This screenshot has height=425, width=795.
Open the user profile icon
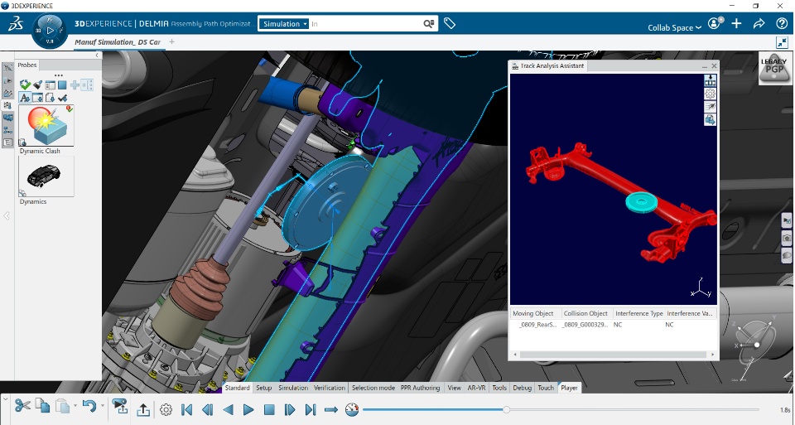tap(715, 23)
